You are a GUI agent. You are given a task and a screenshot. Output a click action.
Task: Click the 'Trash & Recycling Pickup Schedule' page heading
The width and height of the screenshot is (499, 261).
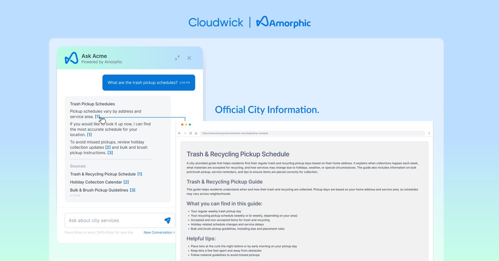click(x=238, y=154)
